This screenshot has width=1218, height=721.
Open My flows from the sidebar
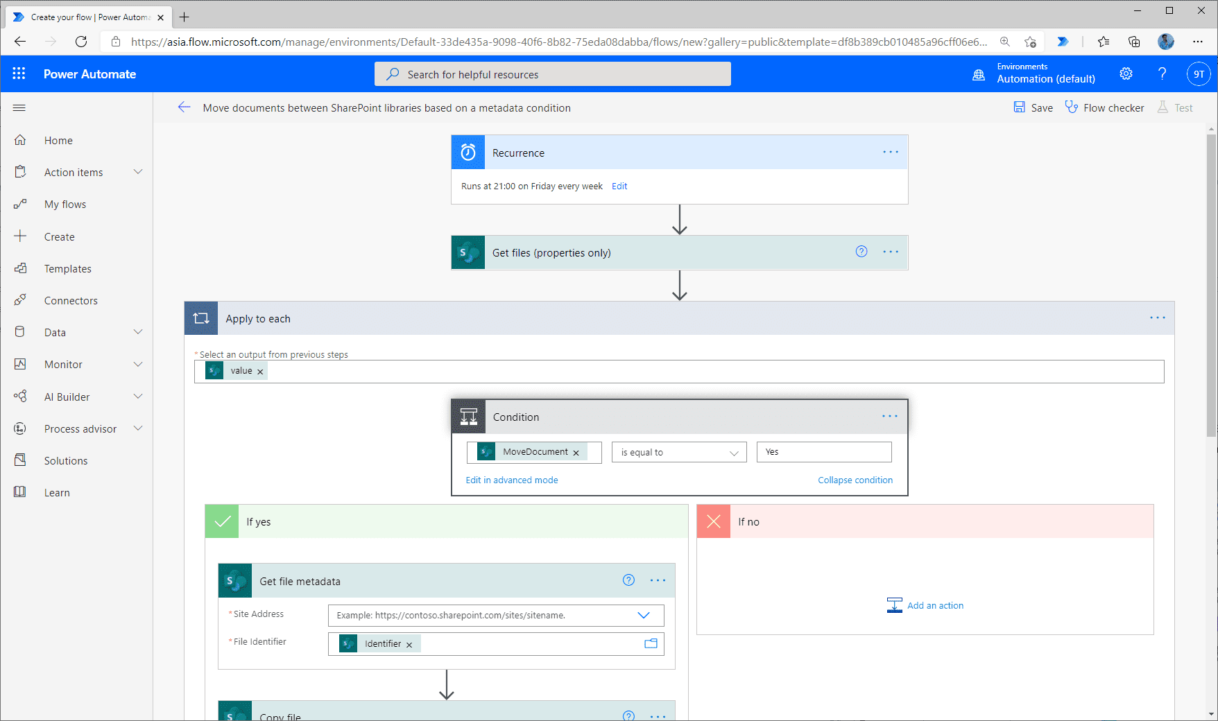[65, 204]
